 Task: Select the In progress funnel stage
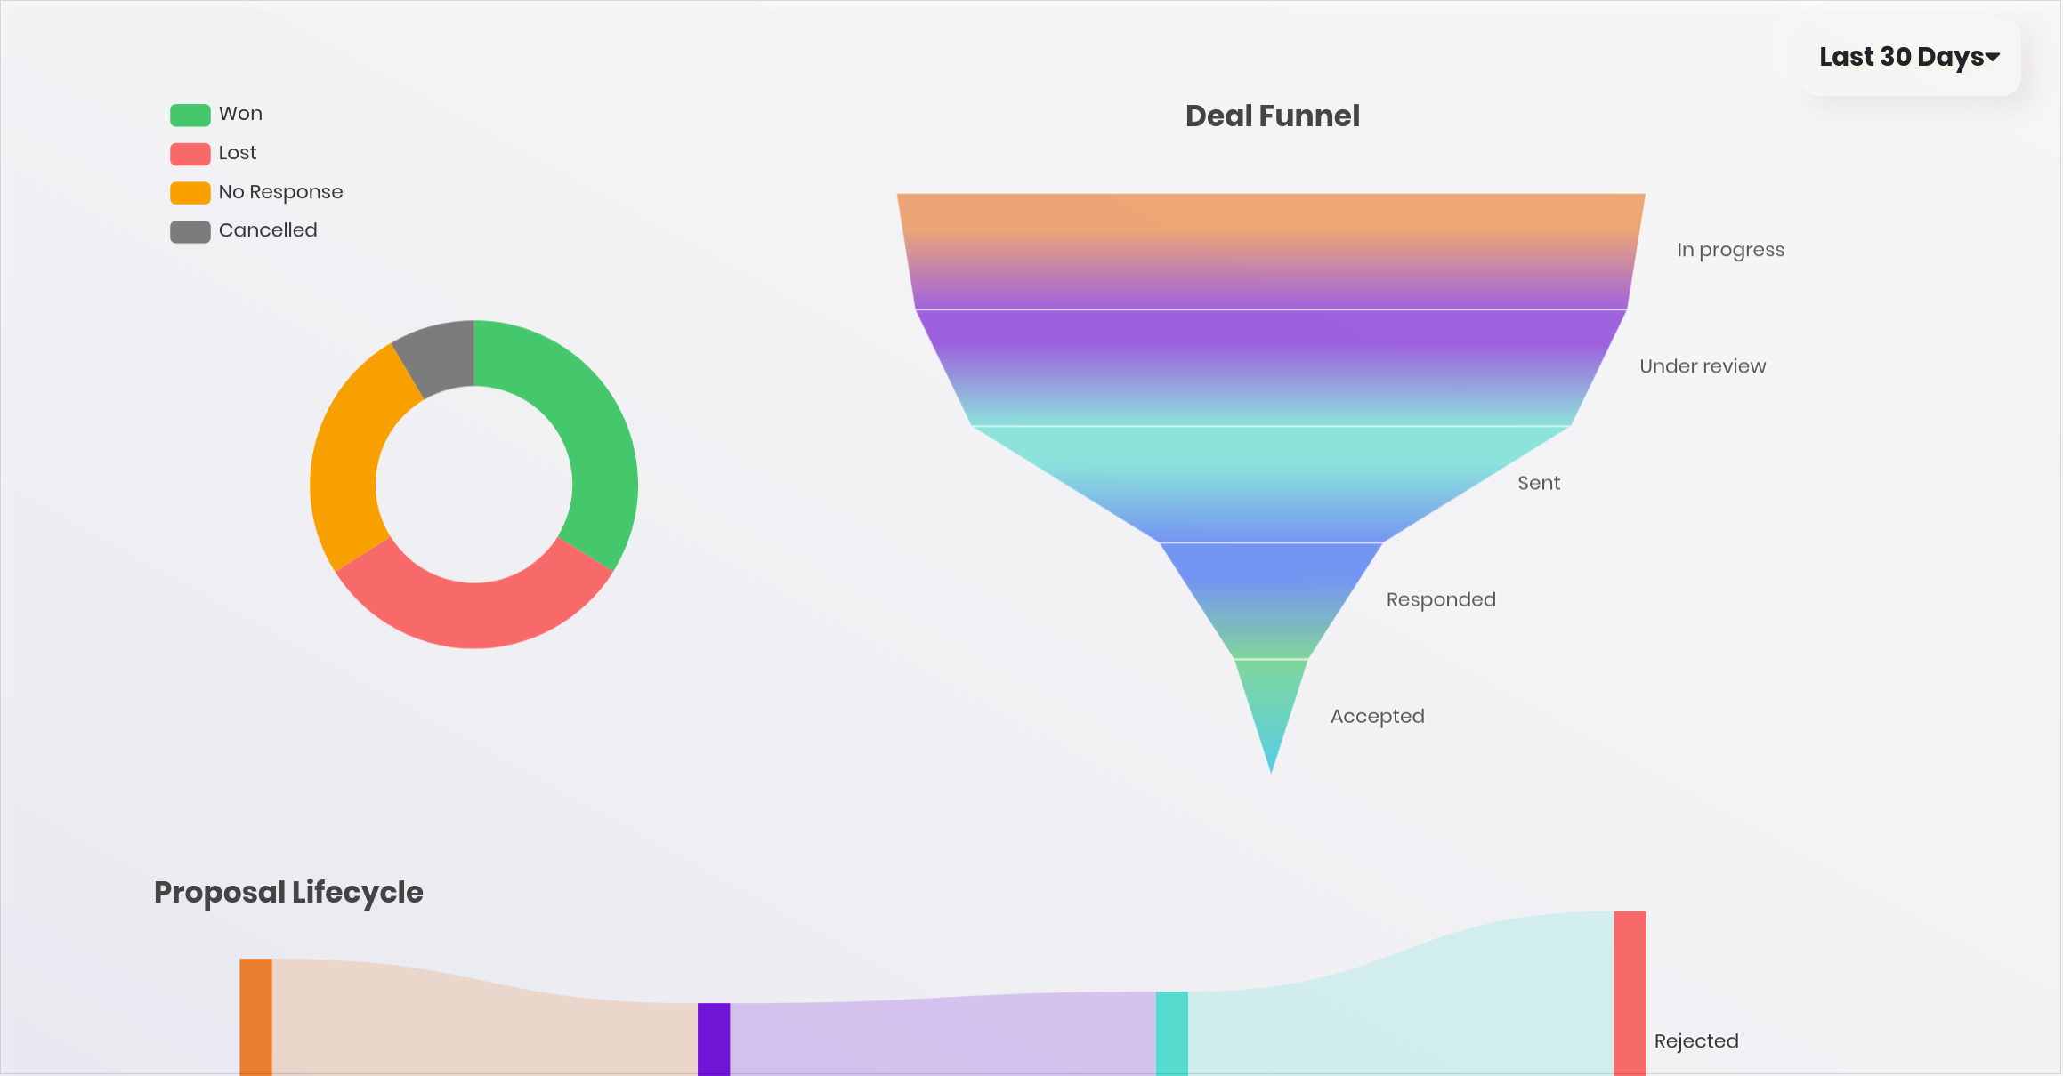pos(1271,251)
